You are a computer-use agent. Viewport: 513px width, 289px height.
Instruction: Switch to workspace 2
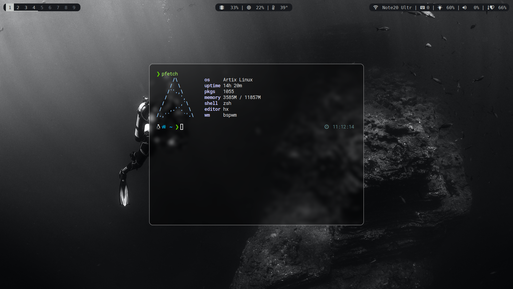(x=18, y=7)
